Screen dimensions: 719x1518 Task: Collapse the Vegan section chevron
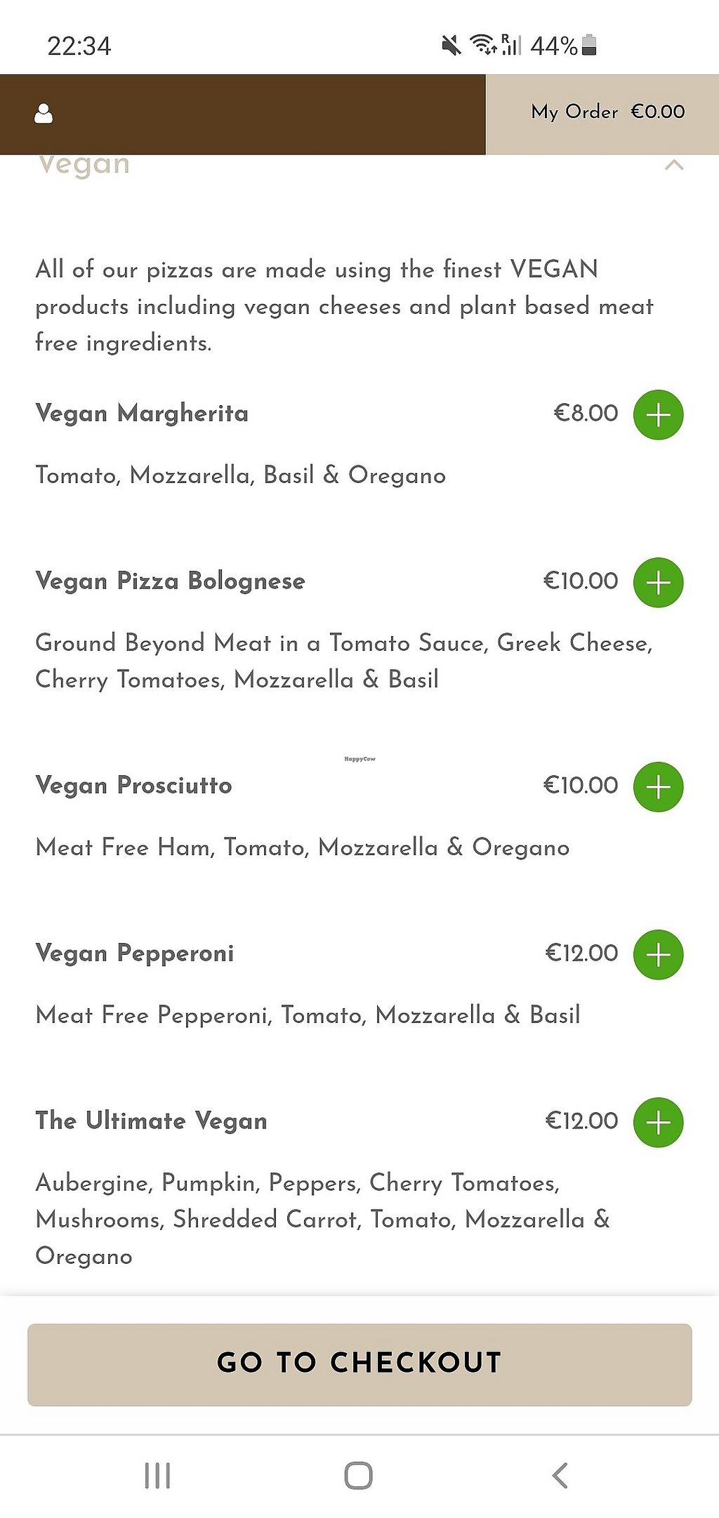point(674,166)
